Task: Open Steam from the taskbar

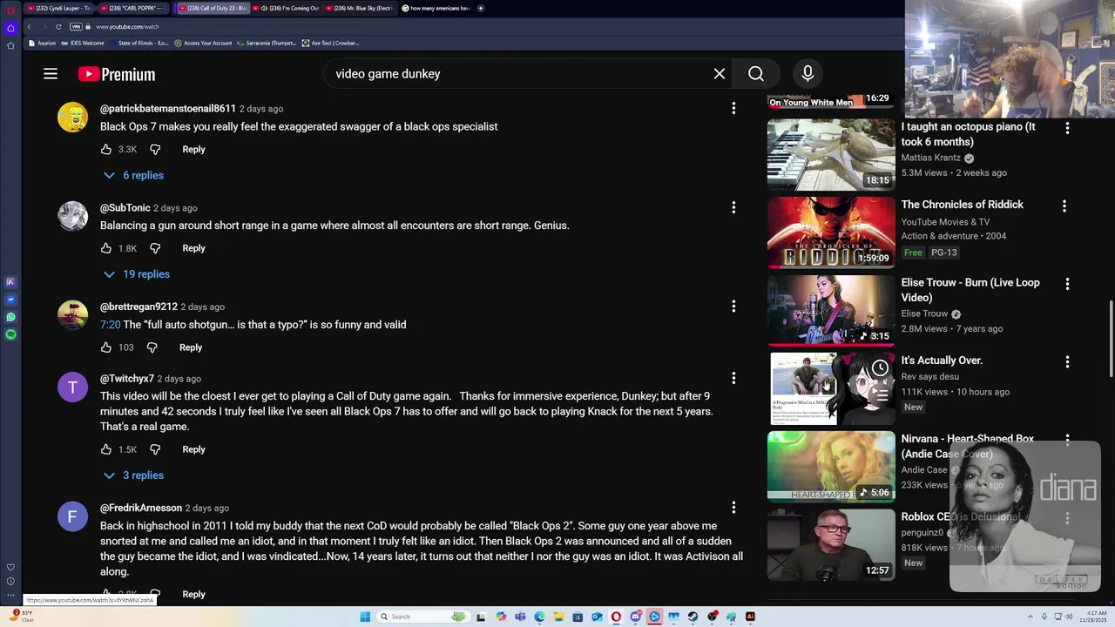Action: (693, 617)
